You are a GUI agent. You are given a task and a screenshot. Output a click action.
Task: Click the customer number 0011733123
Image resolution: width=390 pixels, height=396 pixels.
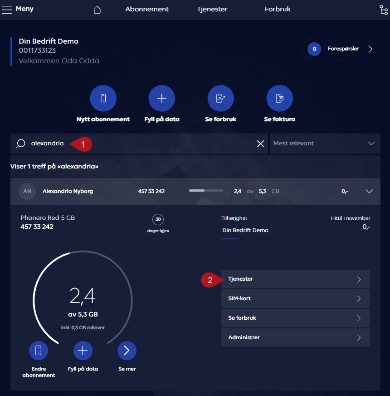(37, 50)
